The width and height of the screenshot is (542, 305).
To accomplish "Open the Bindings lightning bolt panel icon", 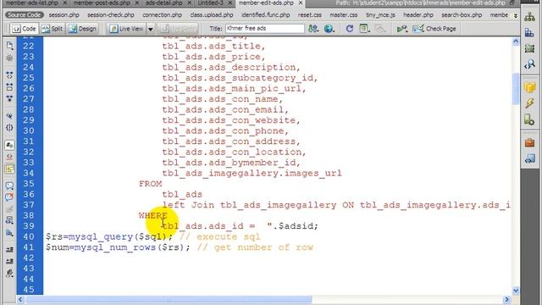I will point(529,103).
